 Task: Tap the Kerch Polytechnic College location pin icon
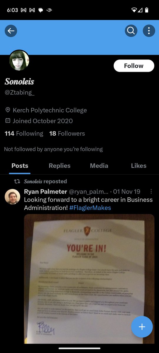point(8,110)
